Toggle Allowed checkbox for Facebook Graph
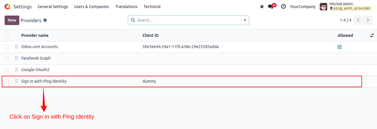 [x=340, y=58]
